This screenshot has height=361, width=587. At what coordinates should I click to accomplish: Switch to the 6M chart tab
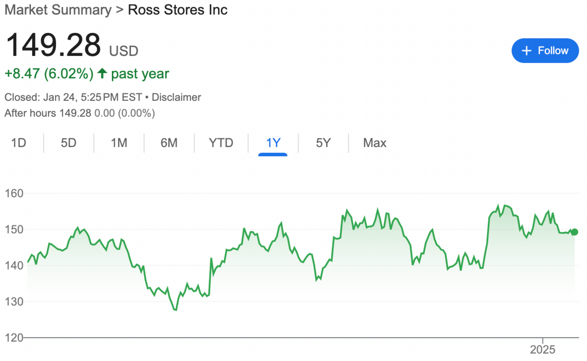(x=169, y=143)
